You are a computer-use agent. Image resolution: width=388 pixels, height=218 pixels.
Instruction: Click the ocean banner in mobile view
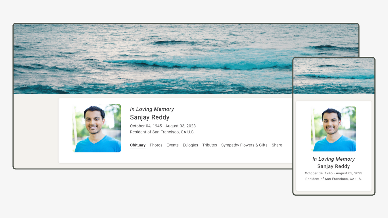click(x=334, y=76)
